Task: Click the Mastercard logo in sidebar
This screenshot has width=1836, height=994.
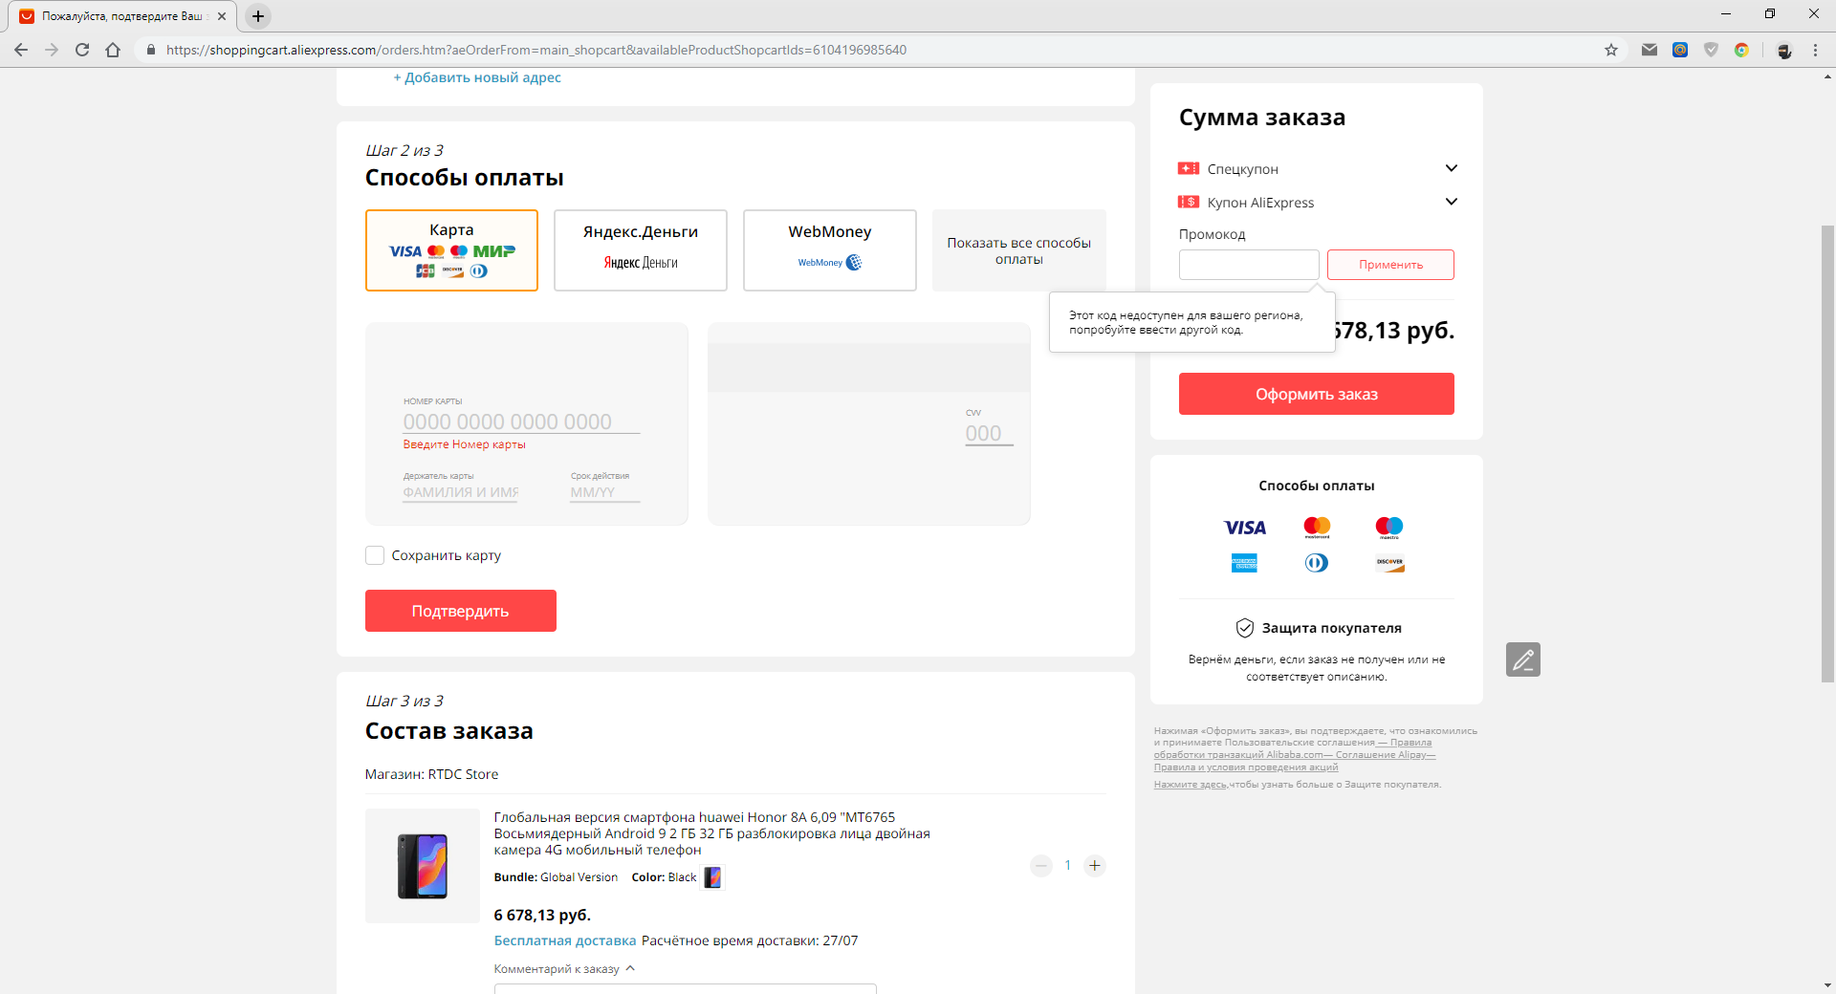Action: 1317,528
